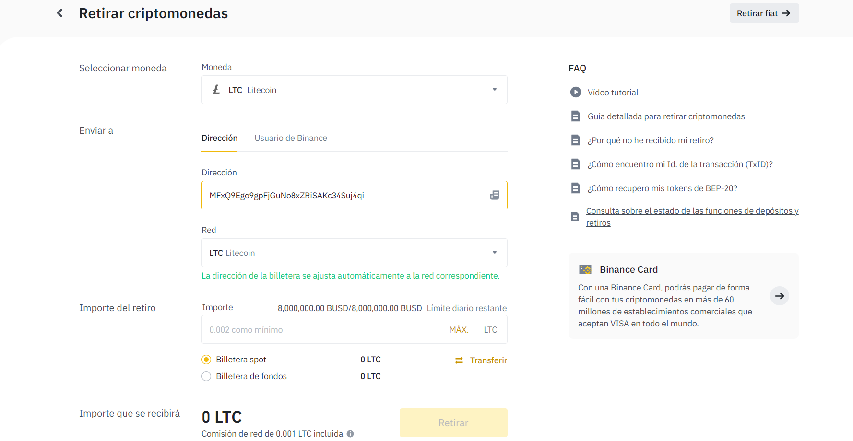Click the Comisión de red de 0.001 LTC text
The image size is (853, 441).
click(272, 434)
